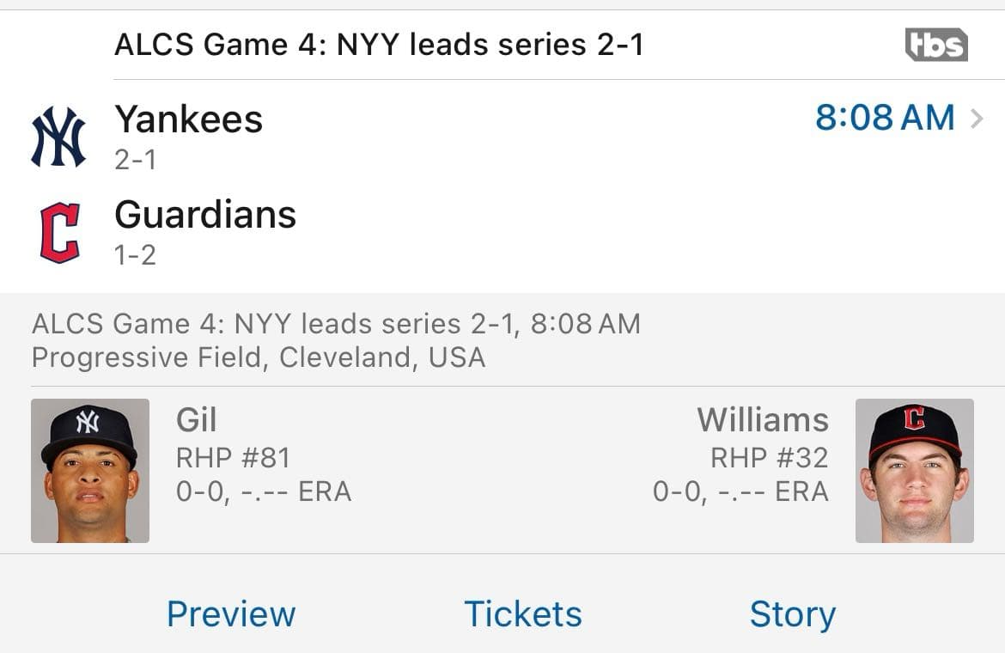Viewport: 1005px width, 653px height.
Task: Click Gil's pitcher headshot photo
Action: coord(90,468)
